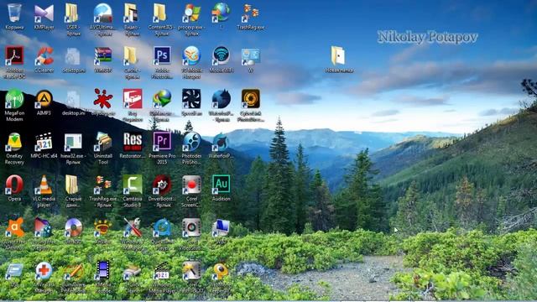The image size is (537, 302).
Task: Launch Acrobat Reader DC
Action: 14,56
